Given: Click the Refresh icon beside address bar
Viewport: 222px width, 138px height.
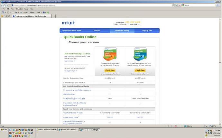Looking at the screenshot, I should click(176, 5).
